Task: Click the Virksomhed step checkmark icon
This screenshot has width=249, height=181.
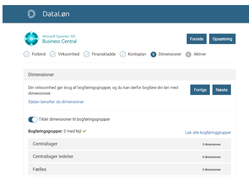Action: (53, 54)
